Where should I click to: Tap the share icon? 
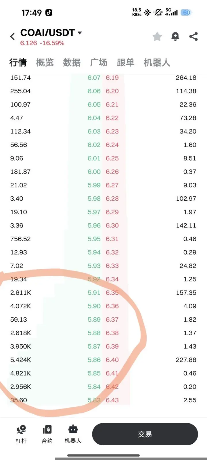(x=193, y=36)
